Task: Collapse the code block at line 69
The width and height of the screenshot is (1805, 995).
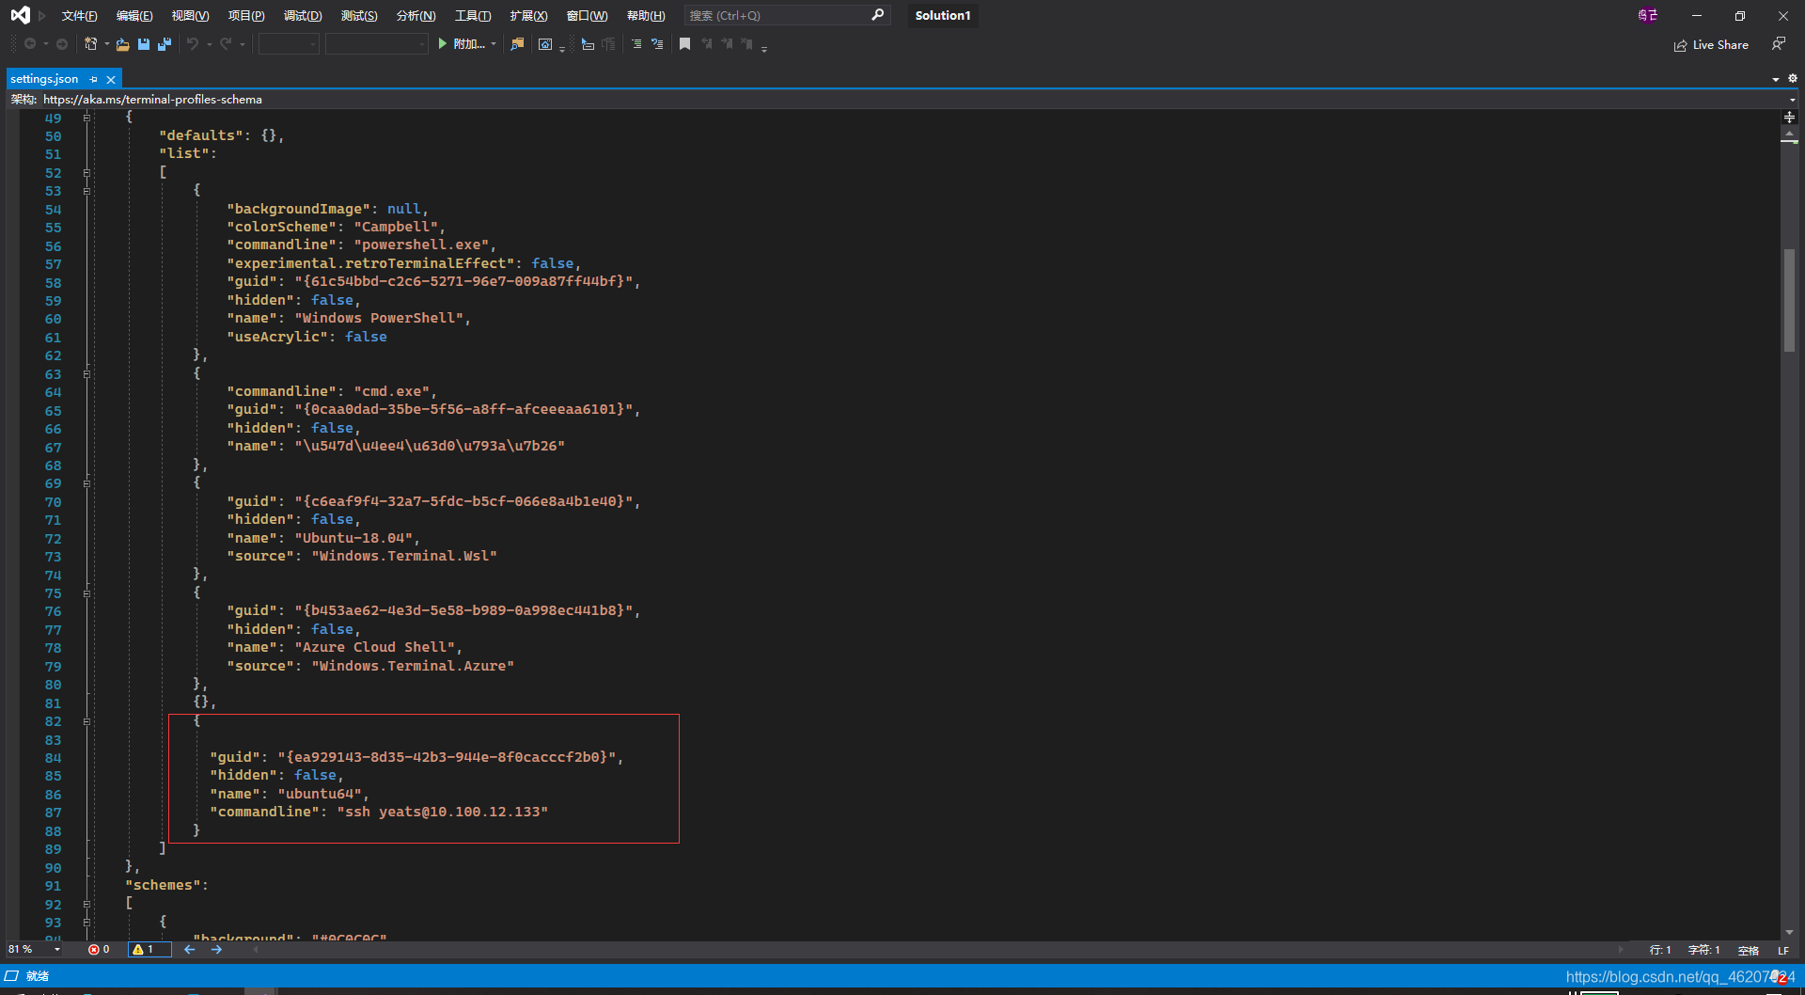Action: point(86,484)
